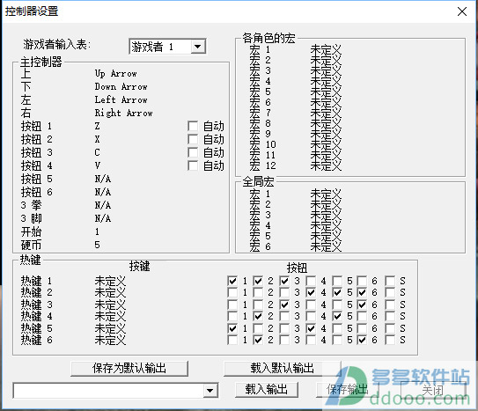Click the 载入输出 button
This screenshot has width=478, height=411.
[267, 389]
